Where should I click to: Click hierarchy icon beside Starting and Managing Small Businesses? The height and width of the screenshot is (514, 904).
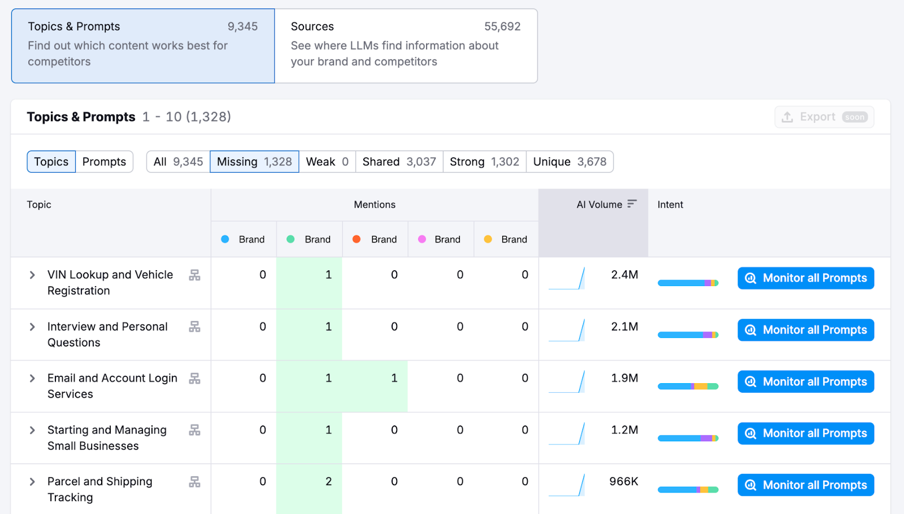click(194, 430)
